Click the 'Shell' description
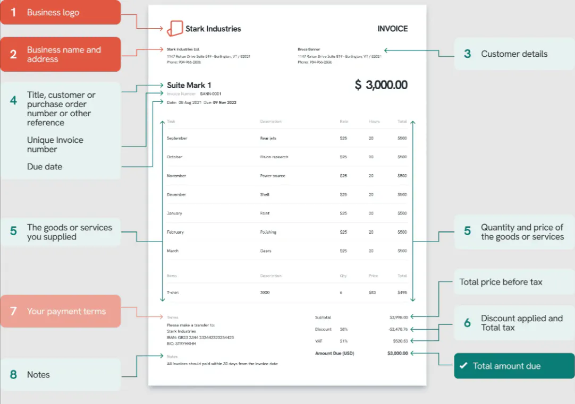The image size is (575, 404). 265,194
